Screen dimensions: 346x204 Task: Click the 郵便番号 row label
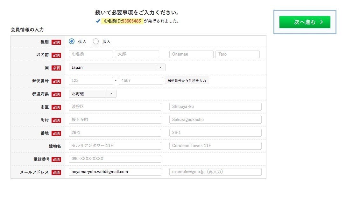click(x=41, y=81)
